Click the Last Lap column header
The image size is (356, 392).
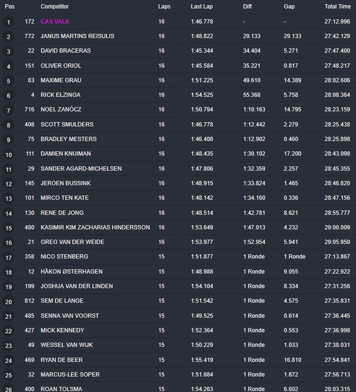coord(201,7)
